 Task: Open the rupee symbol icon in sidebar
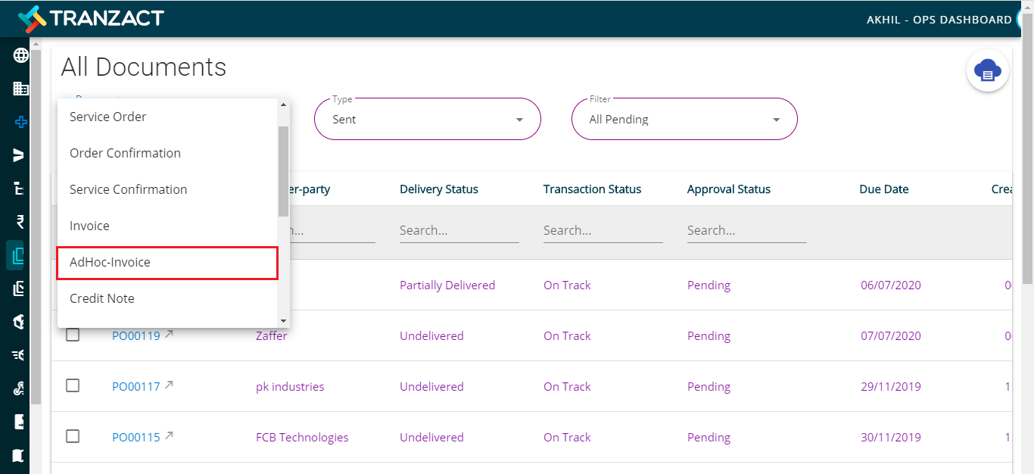point(20,222)
